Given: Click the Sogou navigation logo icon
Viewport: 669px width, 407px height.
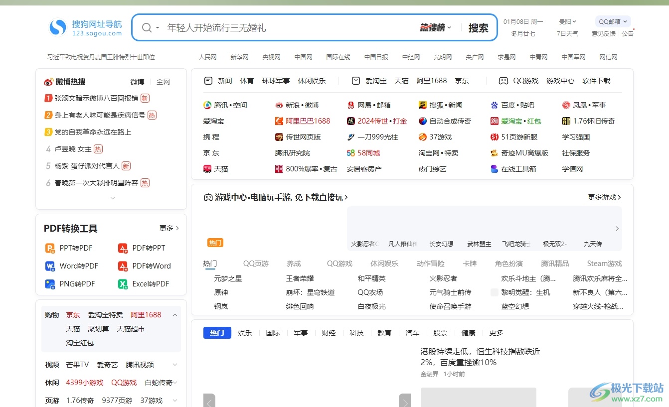Looking at the screenshot, I should [58, 27].
